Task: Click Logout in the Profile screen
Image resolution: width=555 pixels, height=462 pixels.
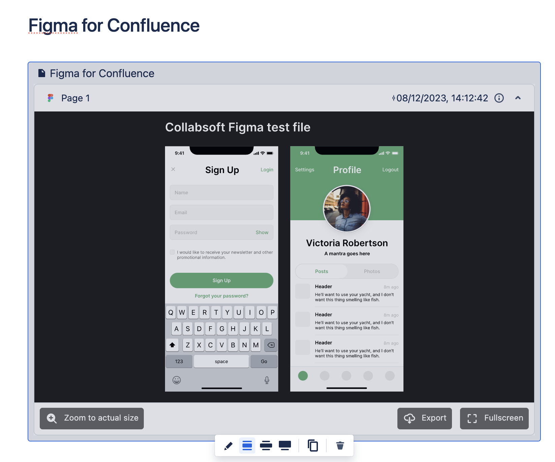Action: click(x=390, y=170)
